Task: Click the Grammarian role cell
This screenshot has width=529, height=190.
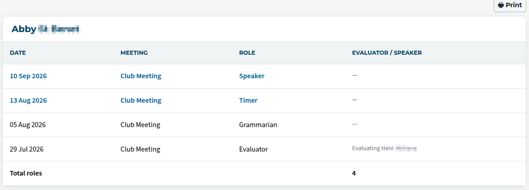Action: click(258, 125)
